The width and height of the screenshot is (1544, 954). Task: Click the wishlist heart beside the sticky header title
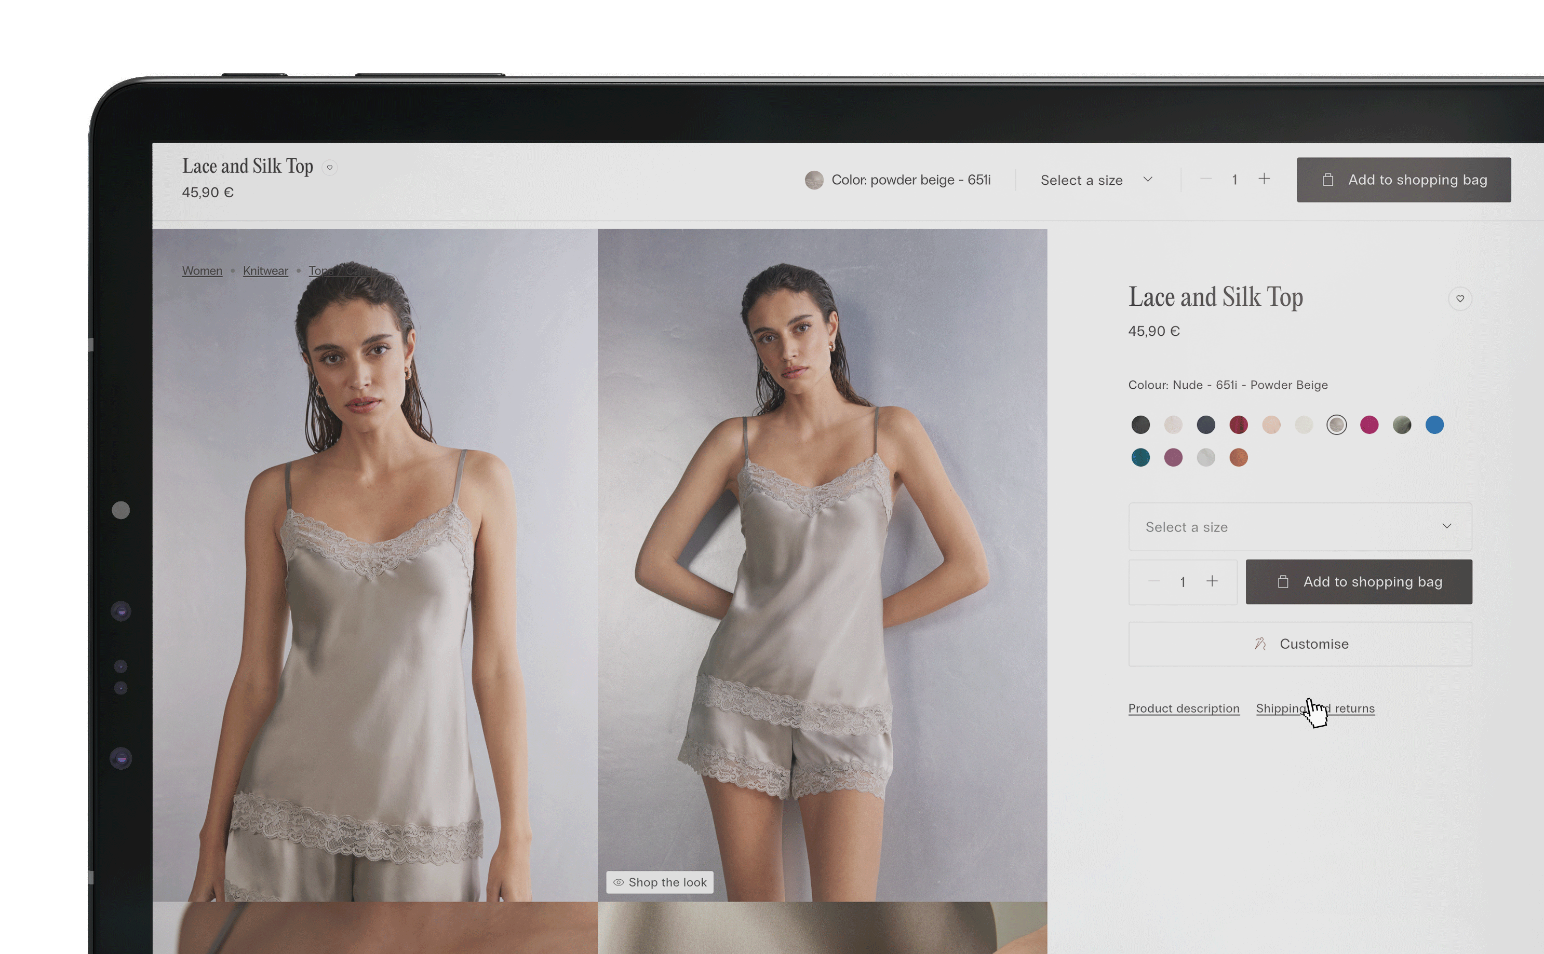coord(329,167)
